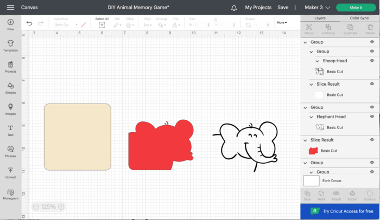The height and width of the screenshot is (220, 380).
Task: Open notifications bell
Action: click(x=234, y=8)
